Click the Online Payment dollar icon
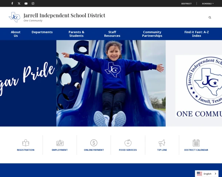 94,143
